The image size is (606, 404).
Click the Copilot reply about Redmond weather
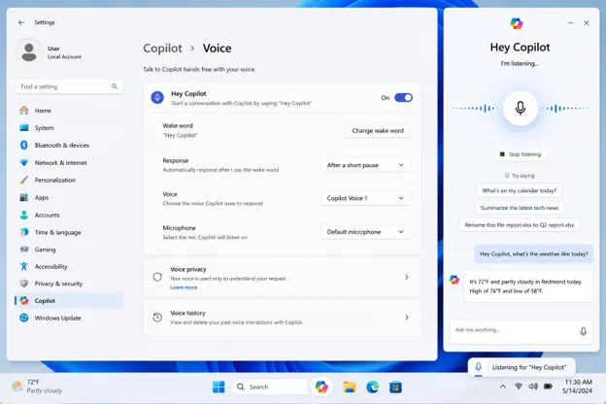tap(528, 286)
